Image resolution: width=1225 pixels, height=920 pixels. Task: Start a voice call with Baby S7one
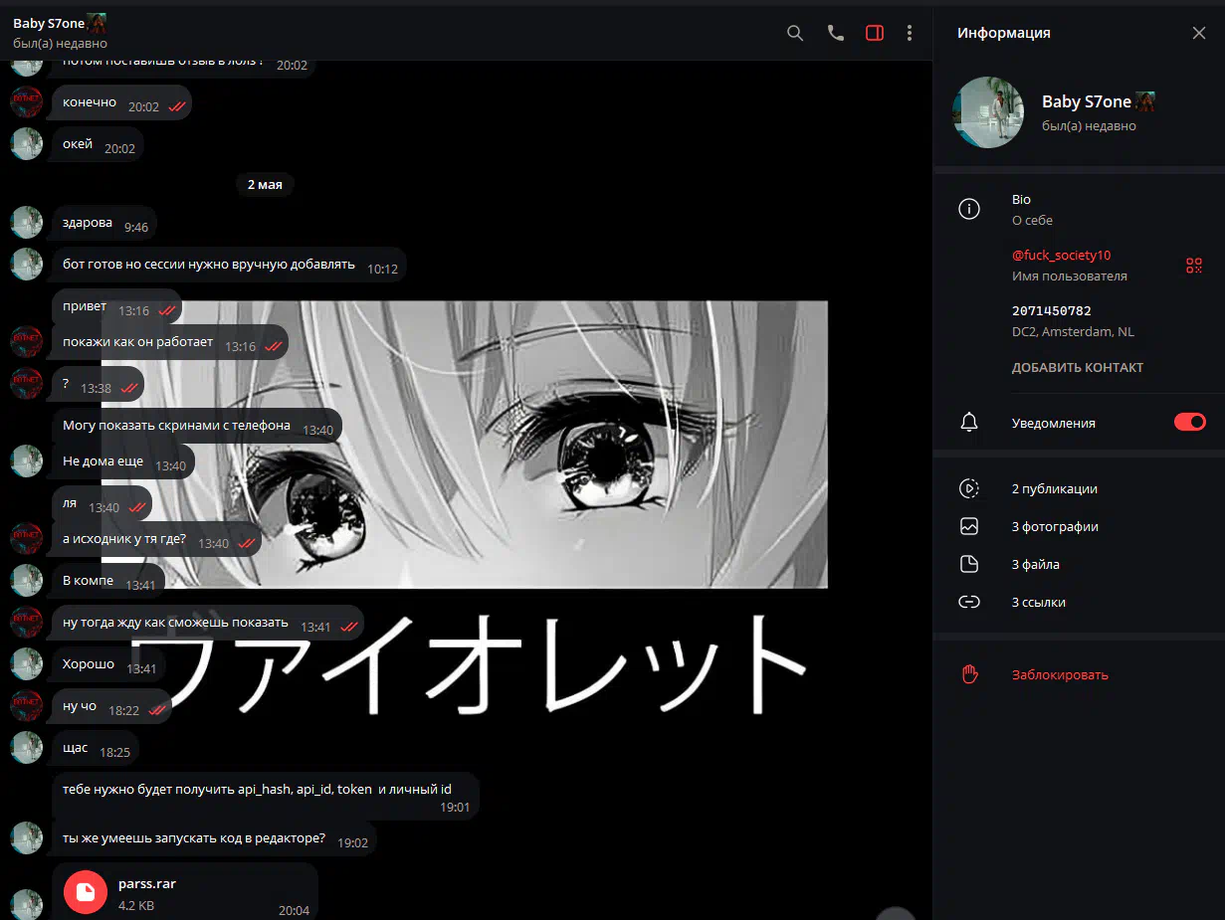[x=836, y=33]
